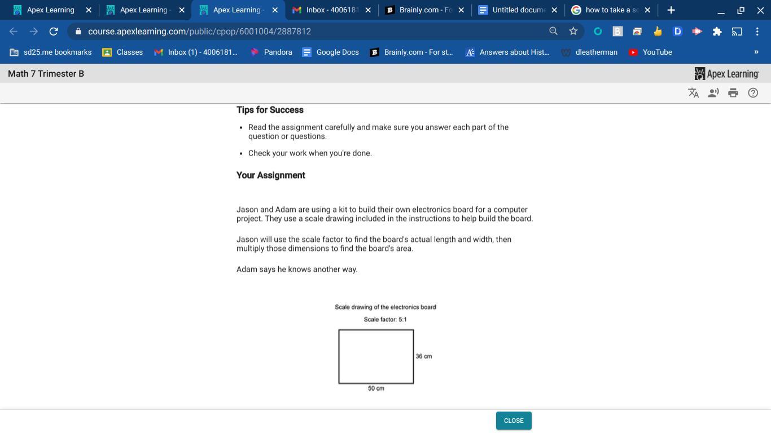Close the Inbox Gmail tab
771x433 pixels.
(368, 10)
